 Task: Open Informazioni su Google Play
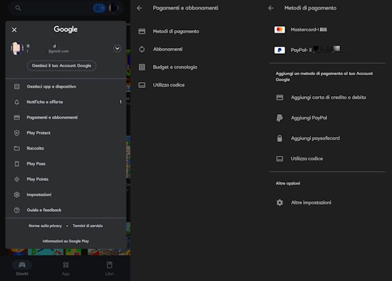pyautogui.click(x=66, y=241)
